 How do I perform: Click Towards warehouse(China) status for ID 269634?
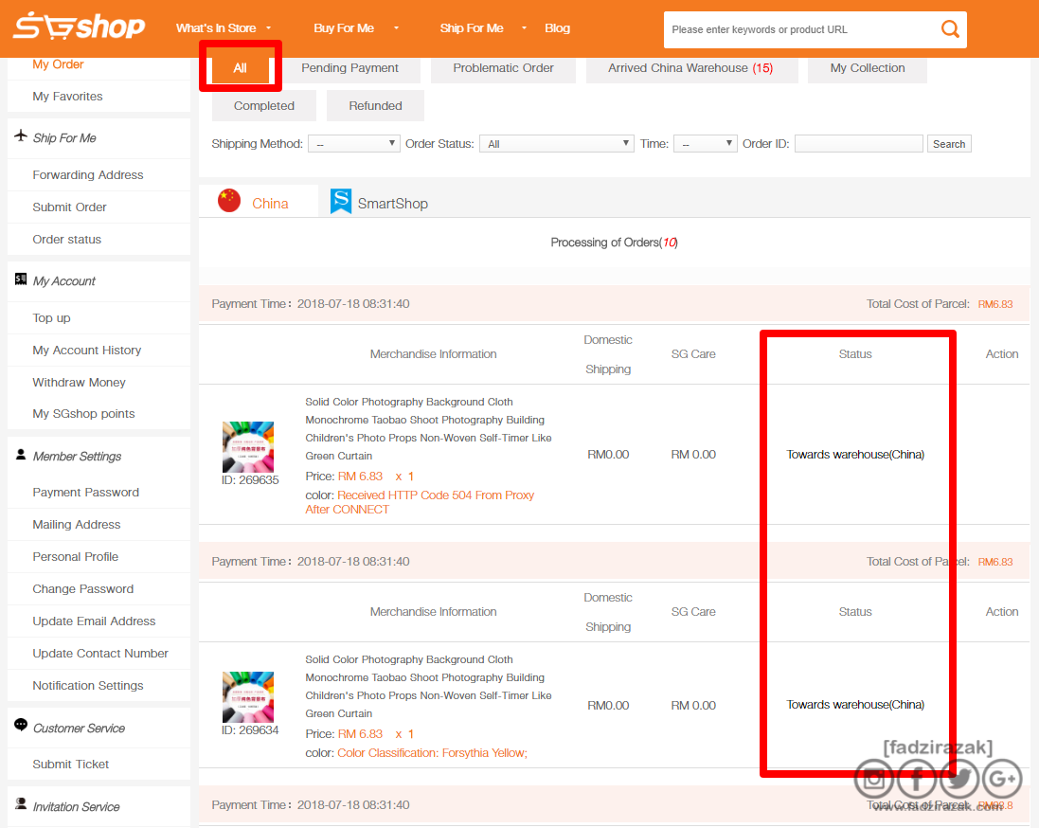855,704
